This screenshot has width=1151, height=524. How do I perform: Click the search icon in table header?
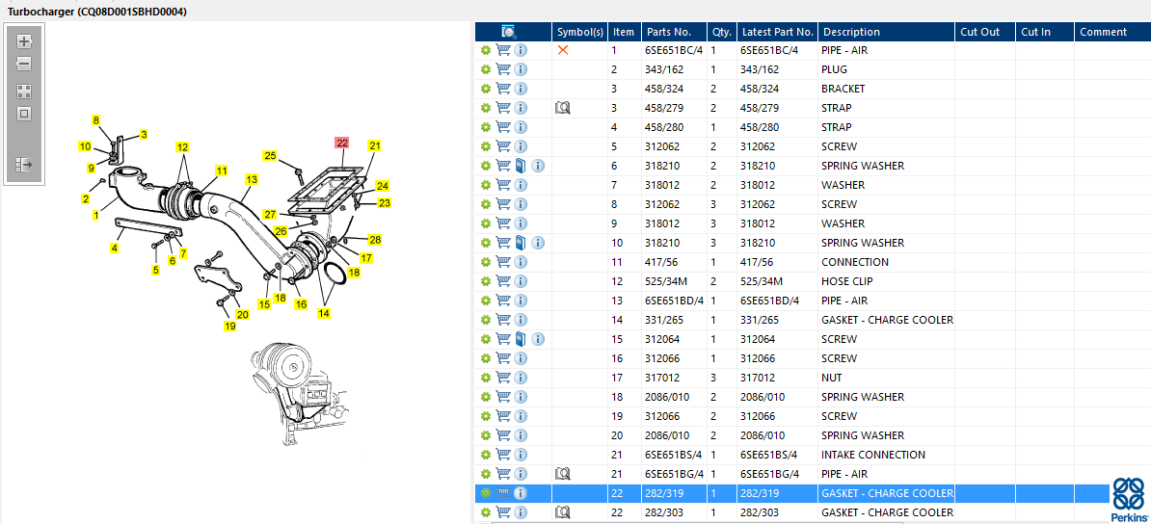509,32
